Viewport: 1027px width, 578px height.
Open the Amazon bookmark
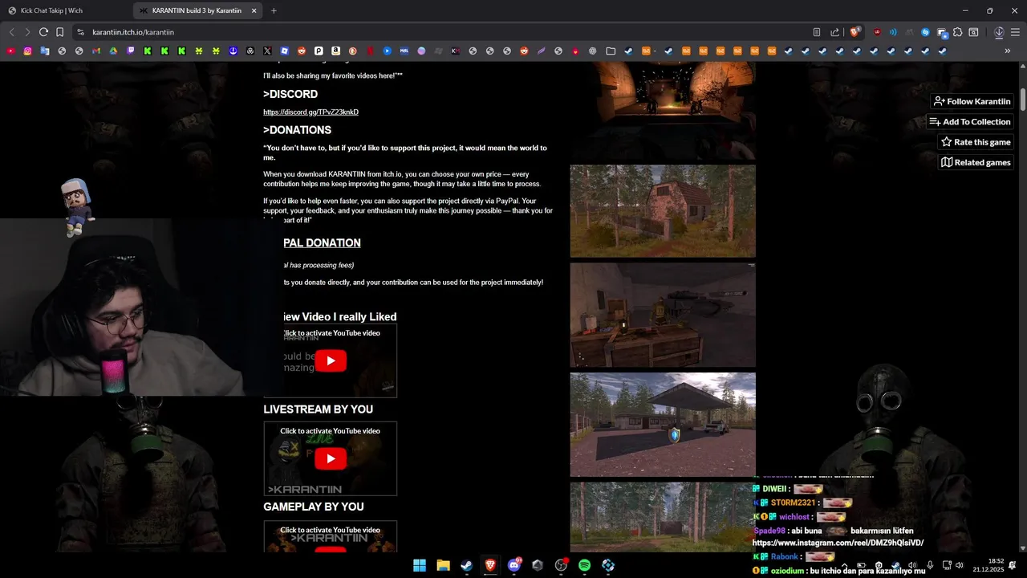tap(335, 51)
